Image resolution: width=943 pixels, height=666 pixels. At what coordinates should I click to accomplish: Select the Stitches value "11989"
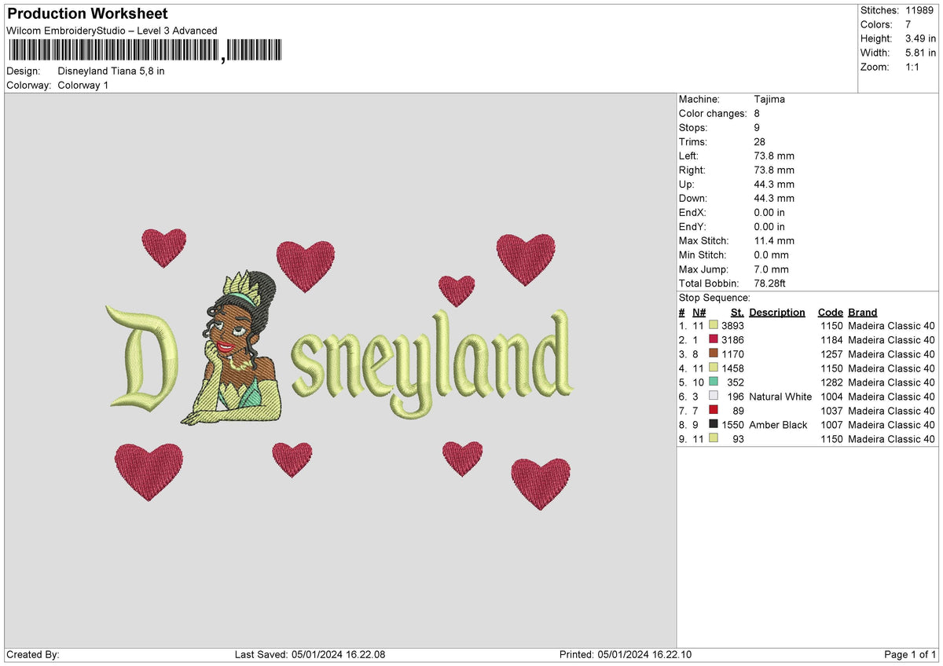(919, 10)
